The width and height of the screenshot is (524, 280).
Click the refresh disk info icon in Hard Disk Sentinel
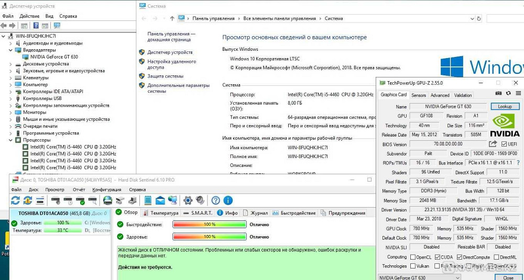click(15, 200)
